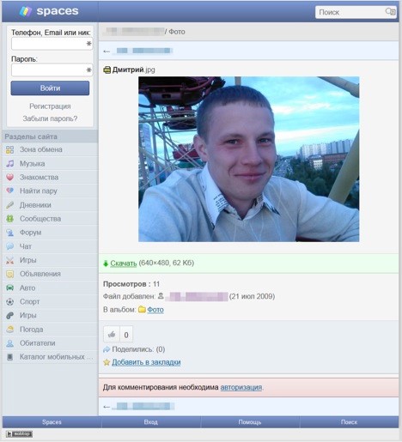402x442 pixels.
Task: Open the Знакомства heart icon
Action: [x=9, y=178]
